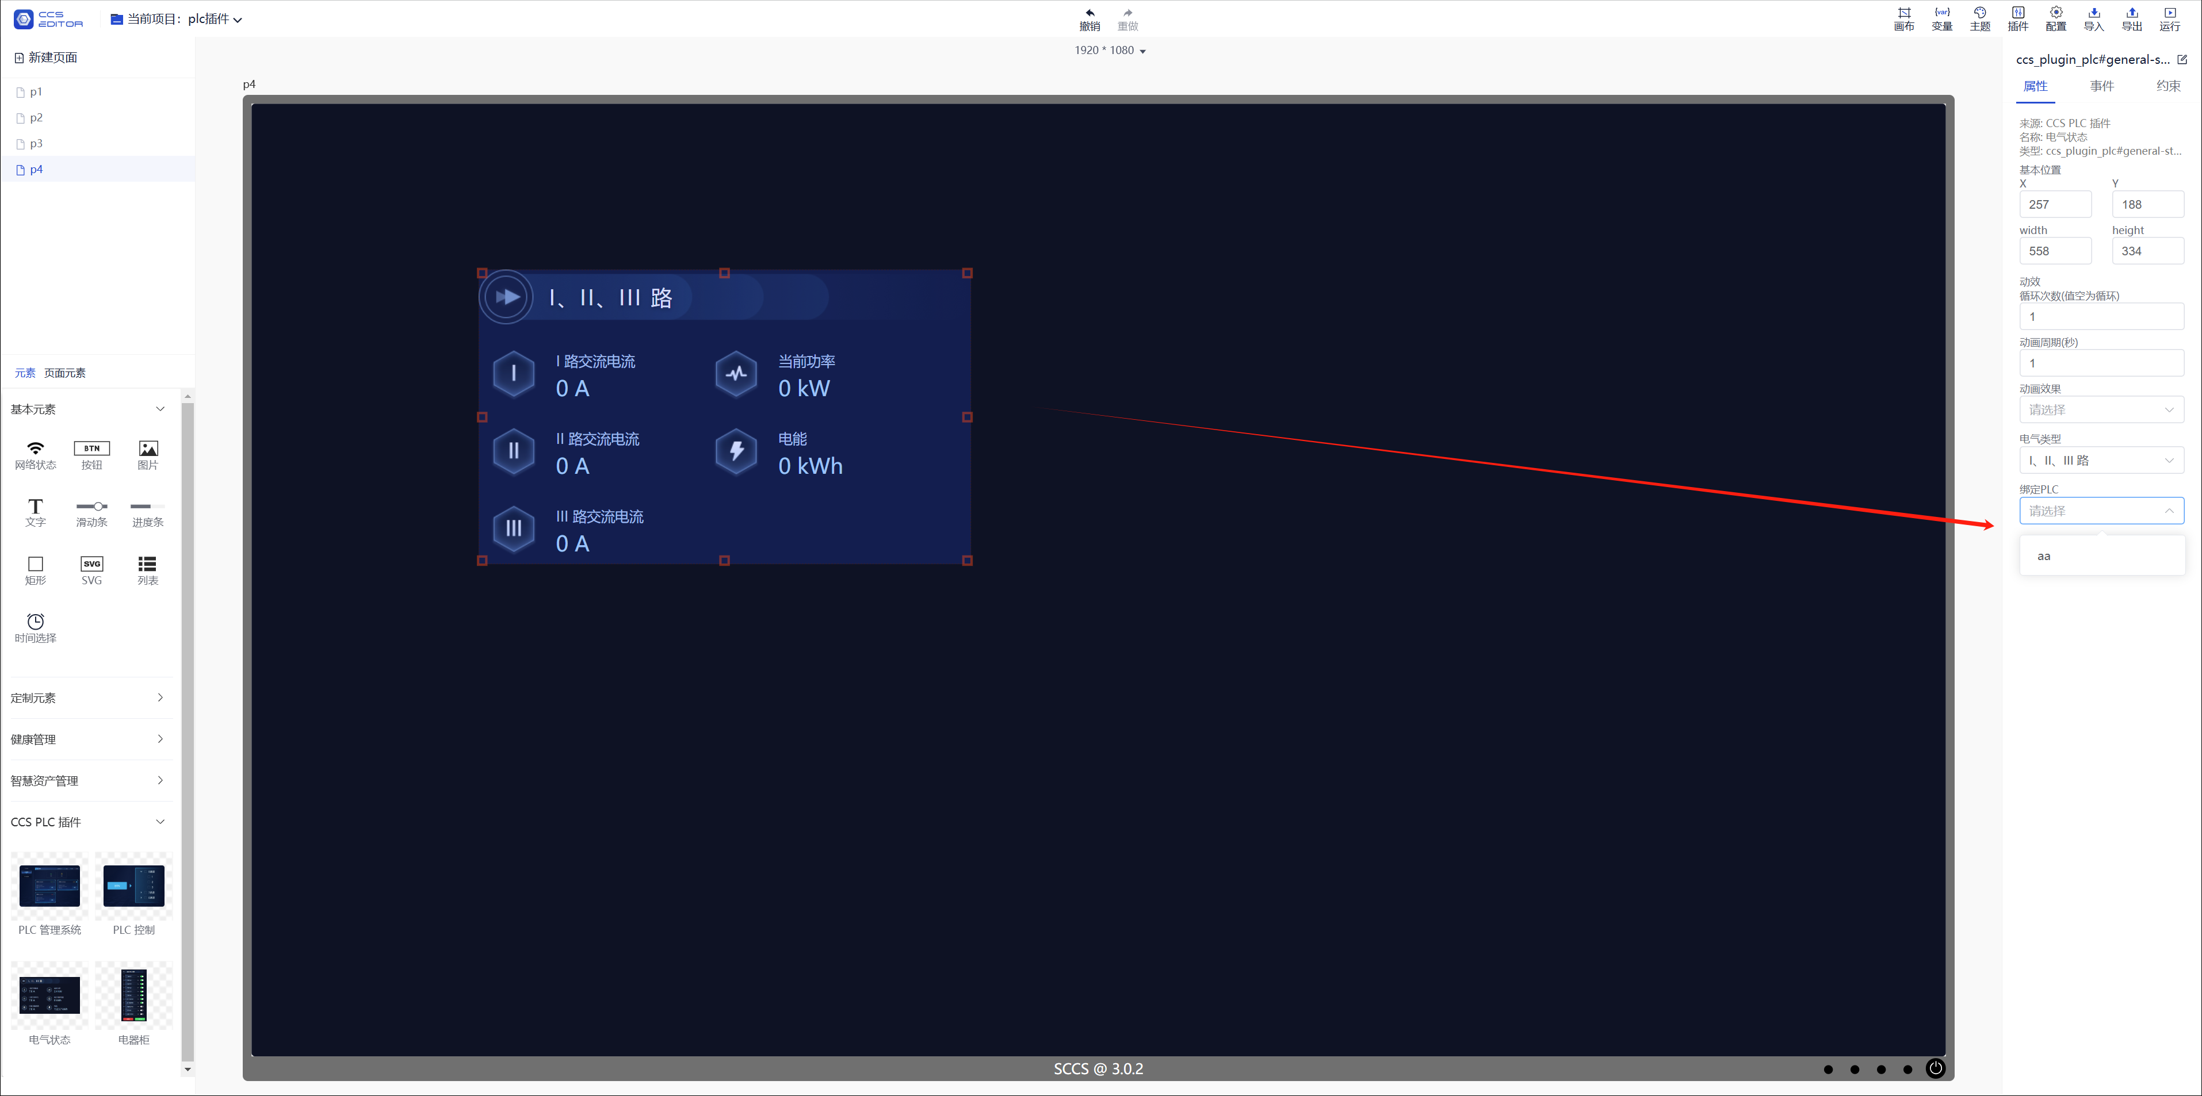Expand the 定制元素 custom elements section
Screen dimensions: 2202x1096
[x=87, y=697]
